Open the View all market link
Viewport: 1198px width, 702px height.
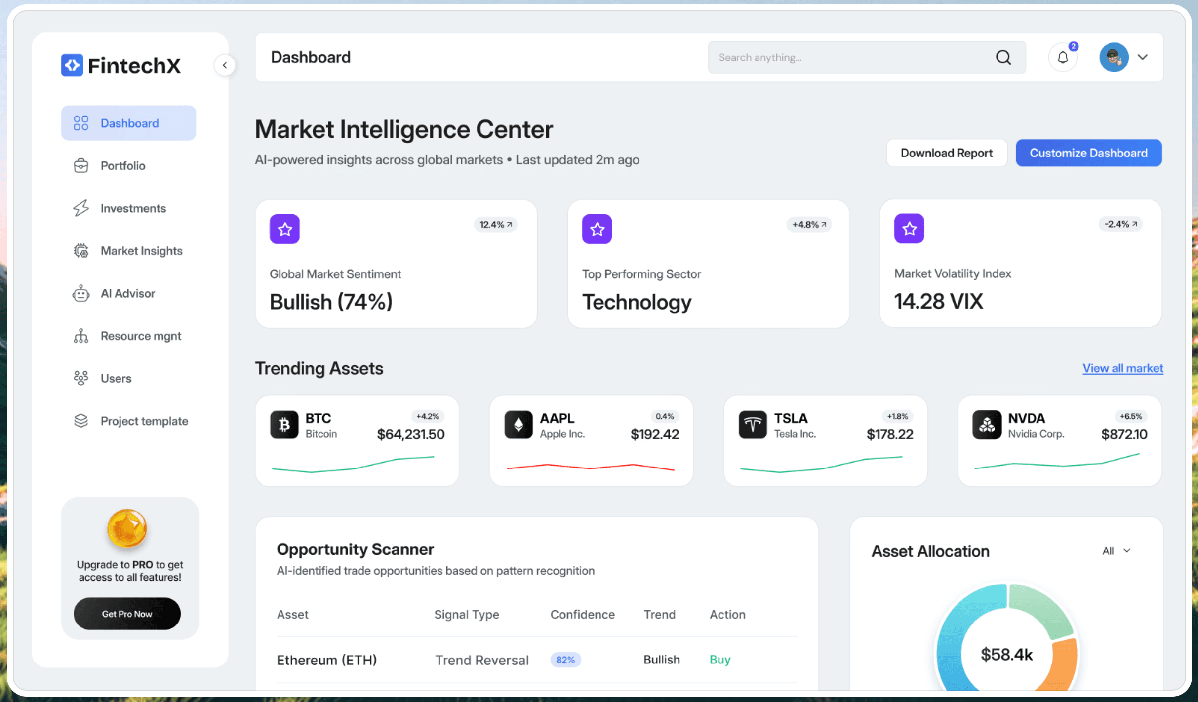pyautogui.click(x=1123, y=368)
